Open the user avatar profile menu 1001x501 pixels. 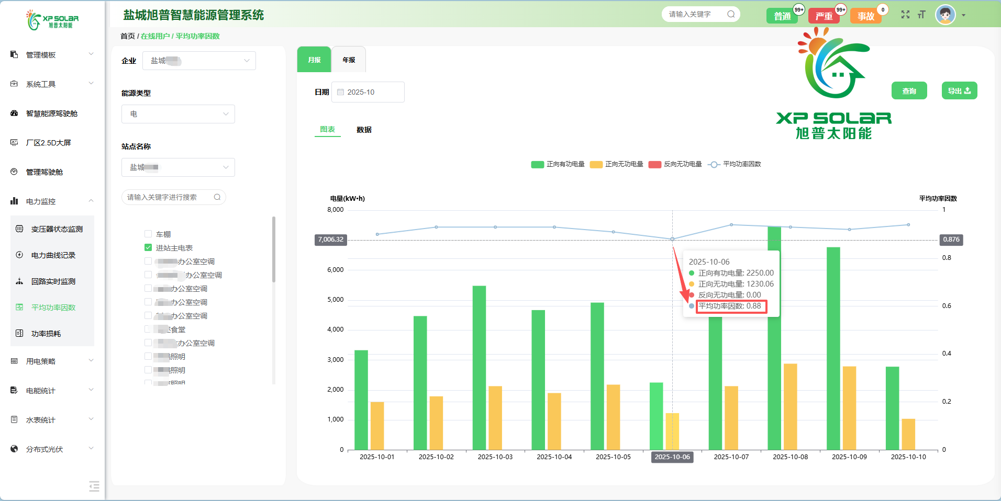pos(946,15)
